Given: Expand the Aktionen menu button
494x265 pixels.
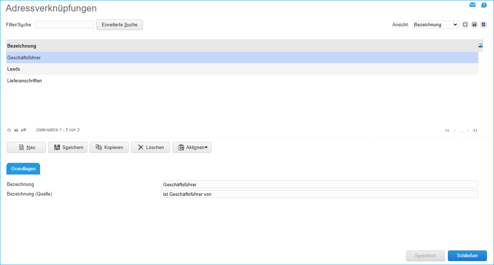Looking at the screenshot, I should pyautogui.click(x=192, y=148).
